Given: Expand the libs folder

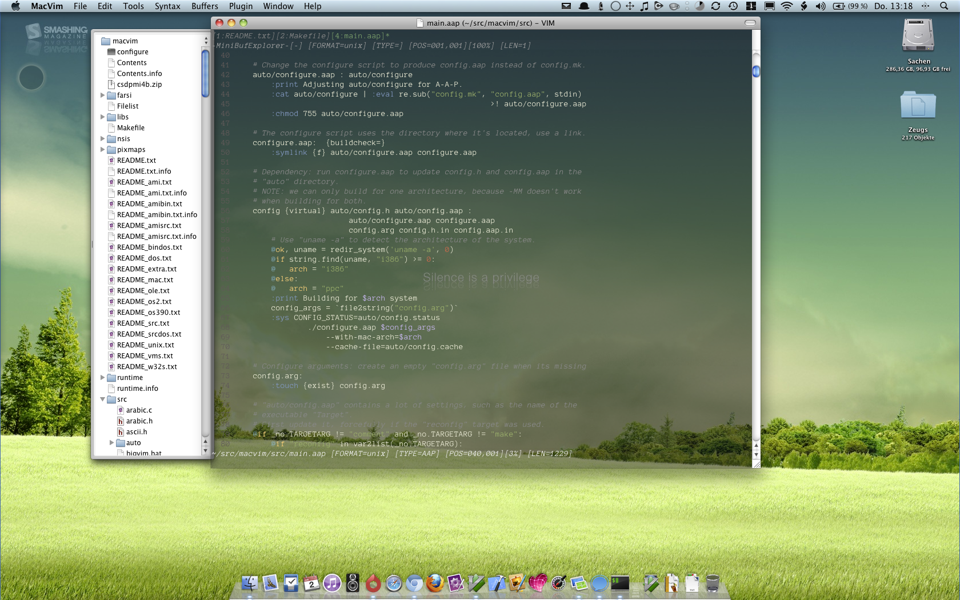Looking at the screenshot, I should pos(103,117).
